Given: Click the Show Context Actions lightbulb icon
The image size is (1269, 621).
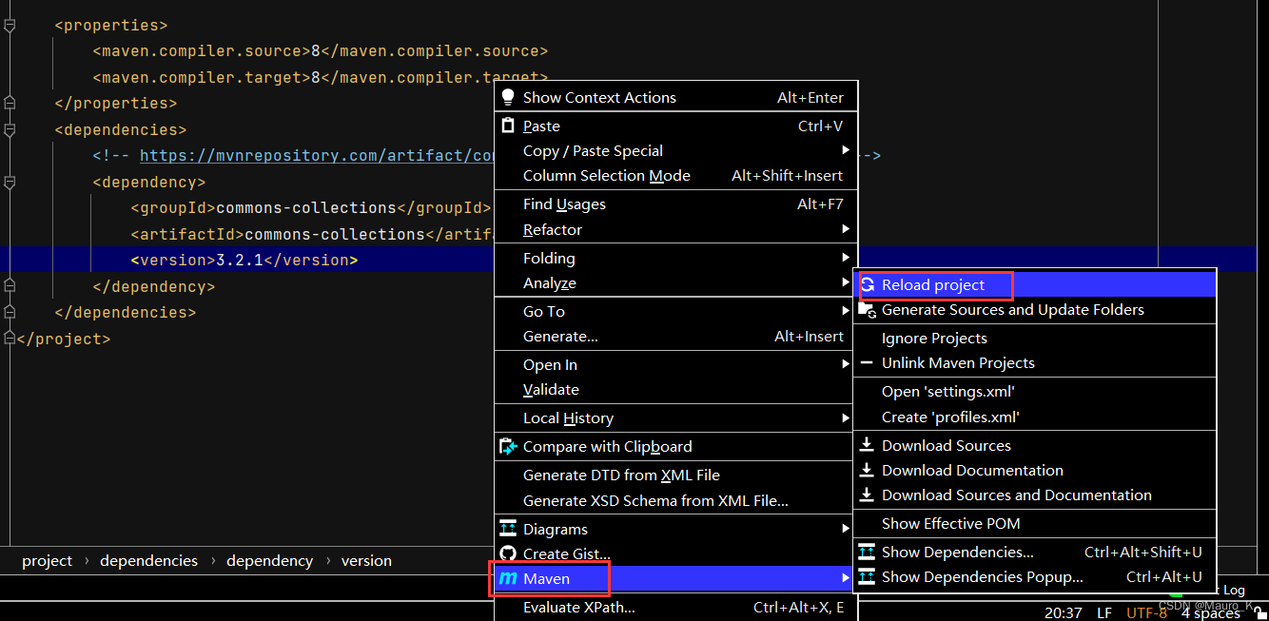Looking at the screenshot, I should [508, 97].
